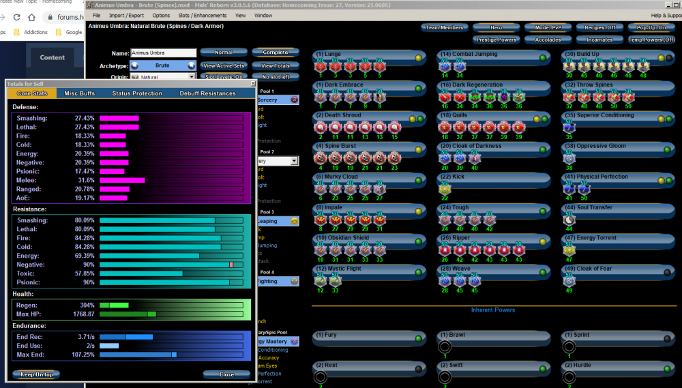Toggle the green indicator on Tough power
682x388 pixels.
pyautogui.click(x=543, y=211)
